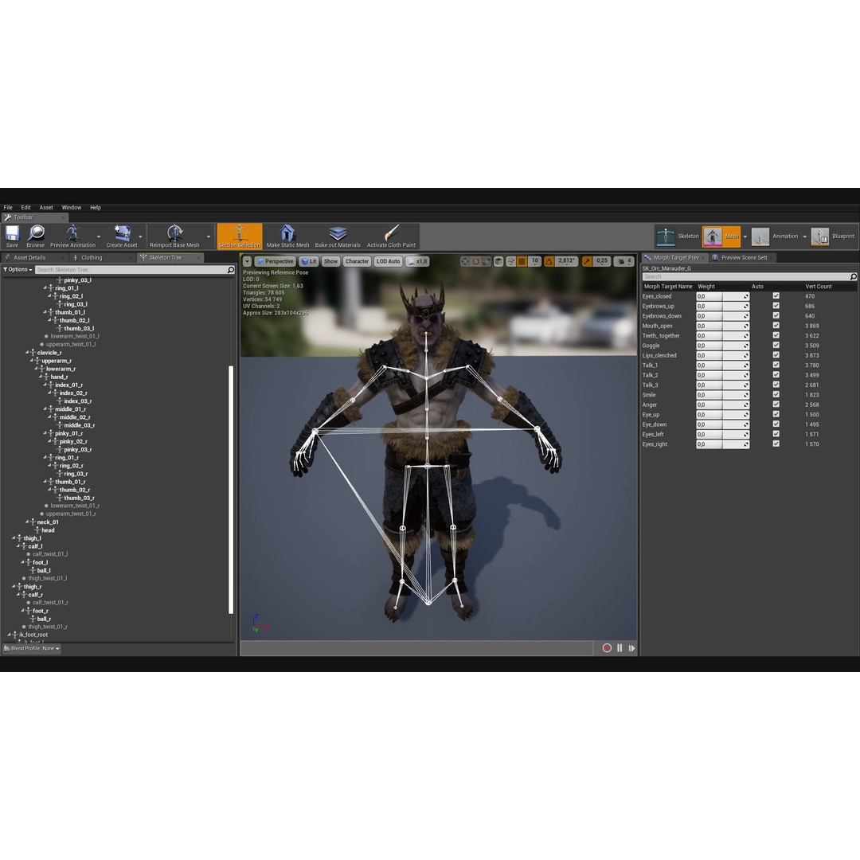Image resolution: width=860 pixels, height=860 pixels.
Task: Toggle Auto checkbox for Talk_1 morph
Action: pyautogui.click(x=776, y=365)
